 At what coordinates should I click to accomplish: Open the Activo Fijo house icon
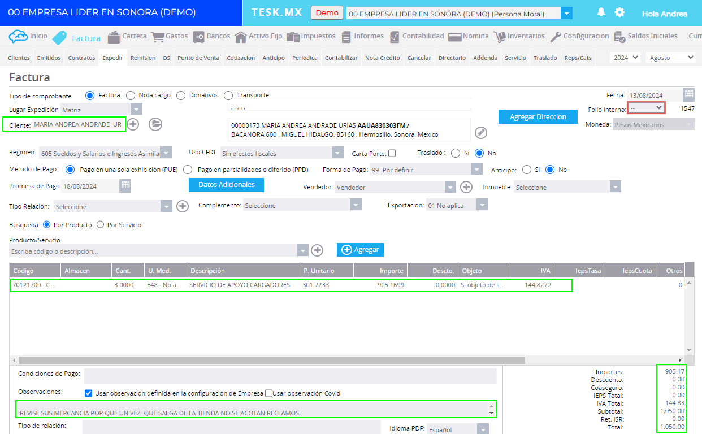(241, 37)
